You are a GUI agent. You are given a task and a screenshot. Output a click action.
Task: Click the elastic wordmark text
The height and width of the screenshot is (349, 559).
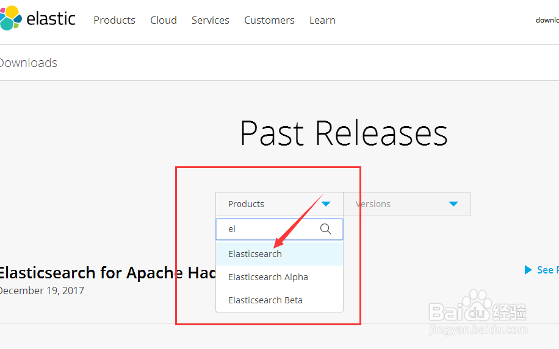point(51,19)
